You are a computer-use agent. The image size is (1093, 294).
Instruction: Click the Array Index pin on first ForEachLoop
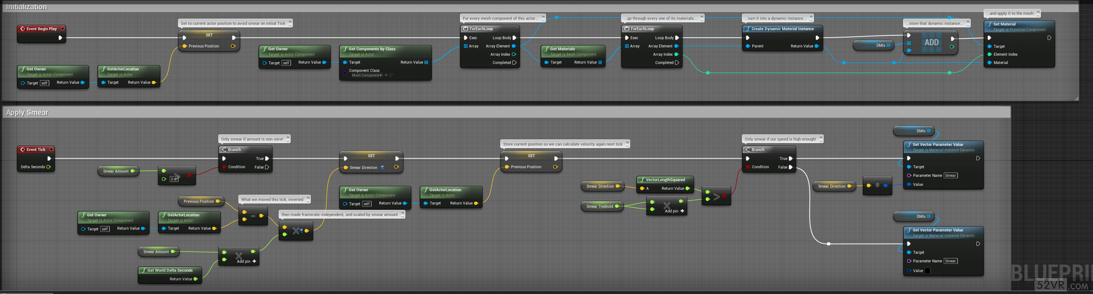tap(514, 54)
